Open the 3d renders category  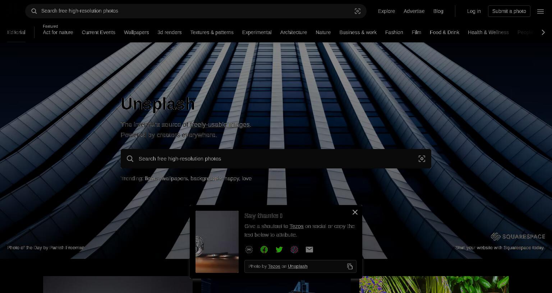[170, 32]
